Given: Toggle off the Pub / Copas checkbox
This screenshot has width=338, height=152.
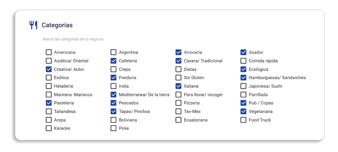Looking at the screenshot, I should tap(243, 103).
